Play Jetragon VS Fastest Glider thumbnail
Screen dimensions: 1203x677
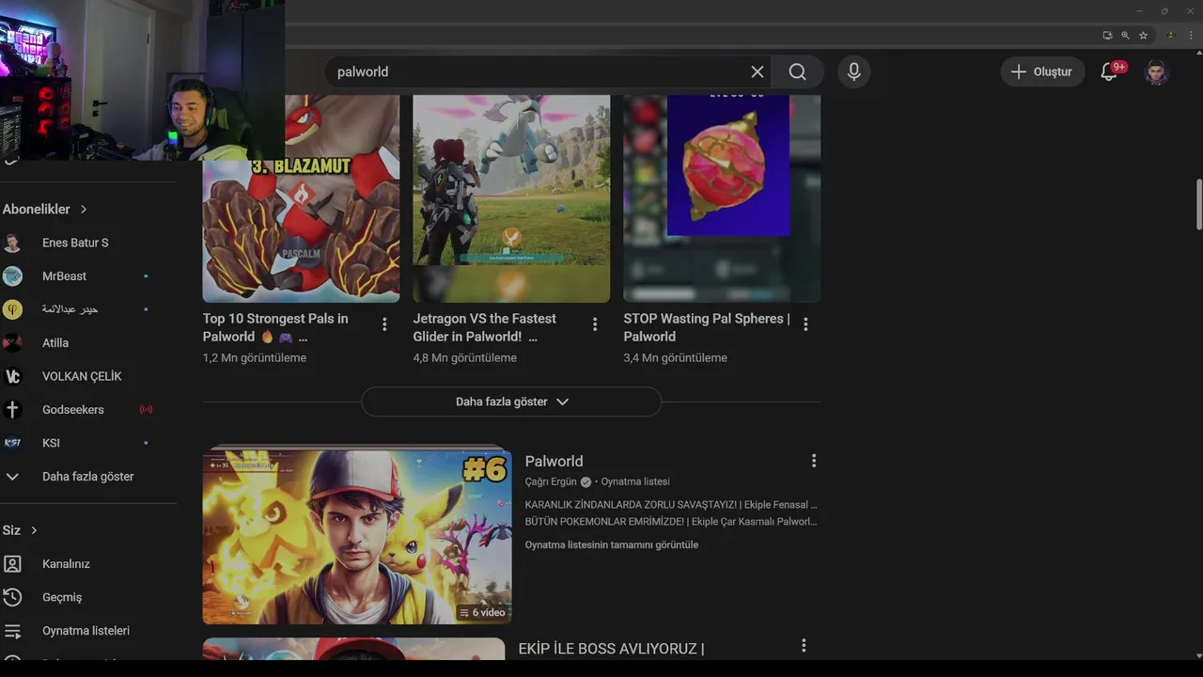pos(511,198)
